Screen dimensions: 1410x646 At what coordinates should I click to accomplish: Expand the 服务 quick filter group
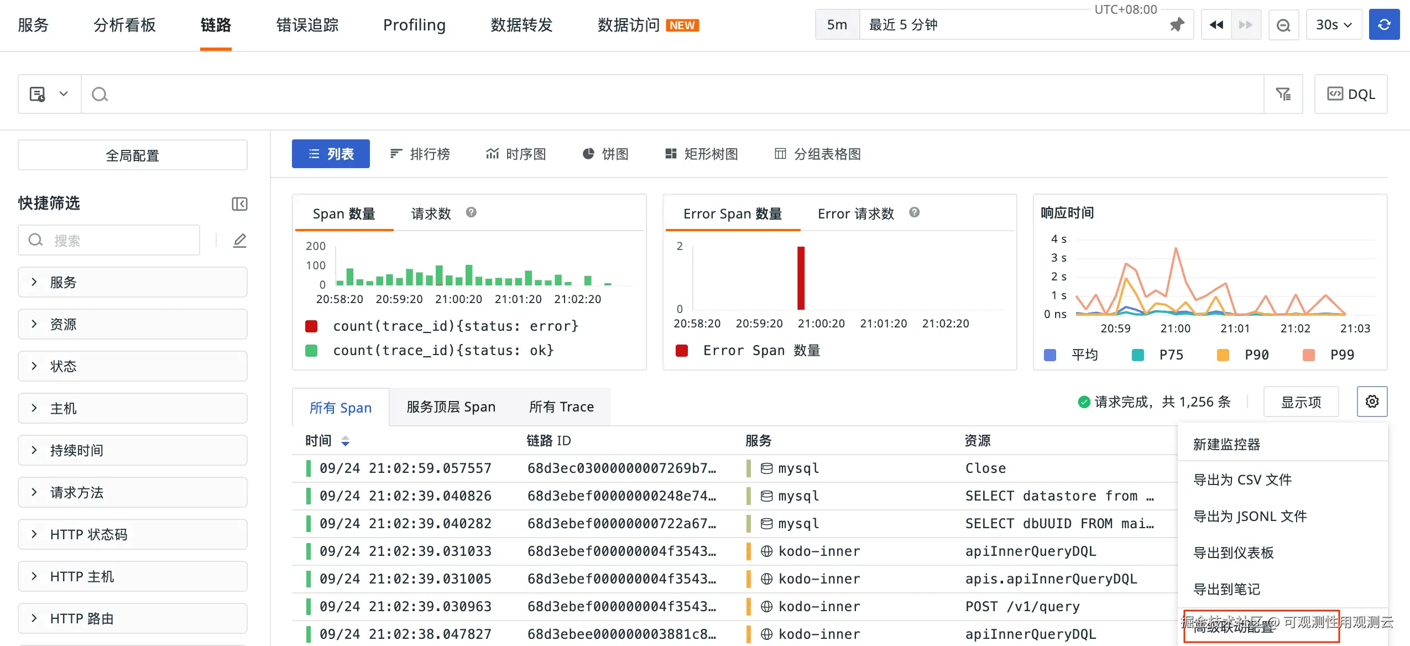tap(132, 282)
